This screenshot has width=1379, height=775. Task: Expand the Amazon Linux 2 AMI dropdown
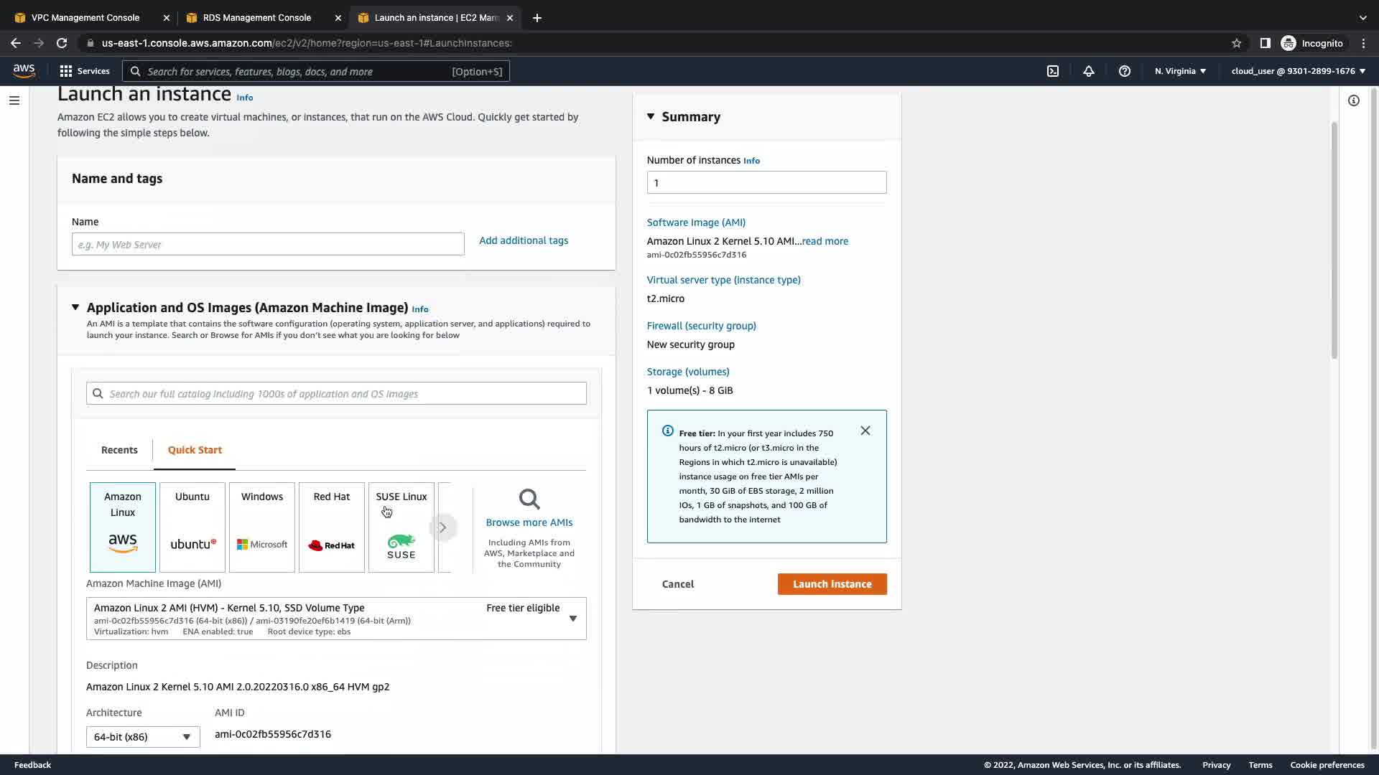point(572,618)
